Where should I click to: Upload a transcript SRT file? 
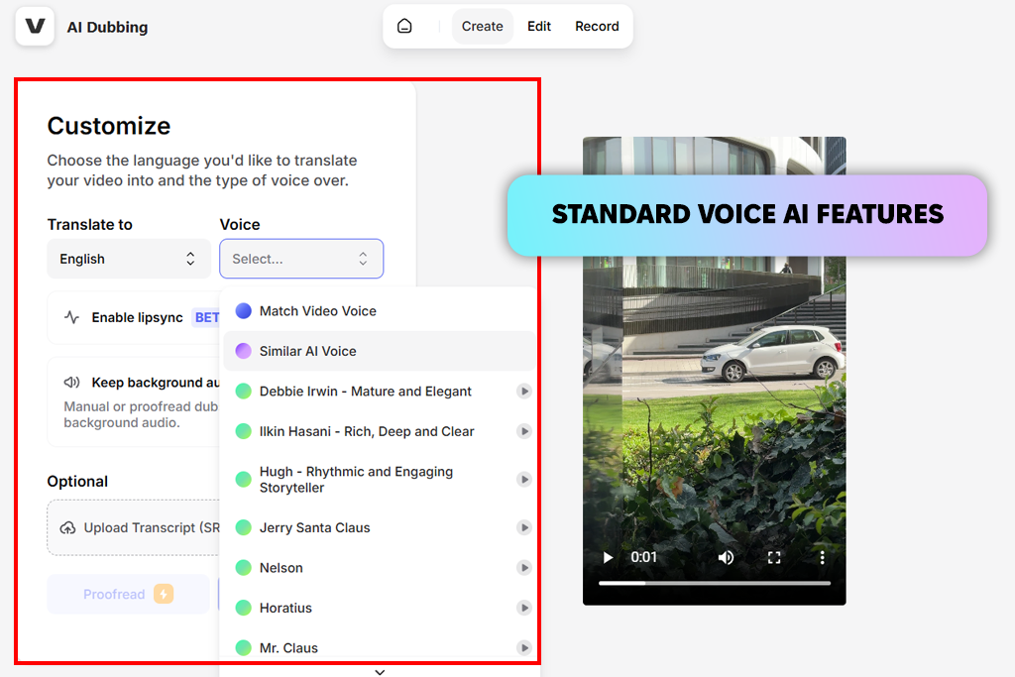point(134,527)
